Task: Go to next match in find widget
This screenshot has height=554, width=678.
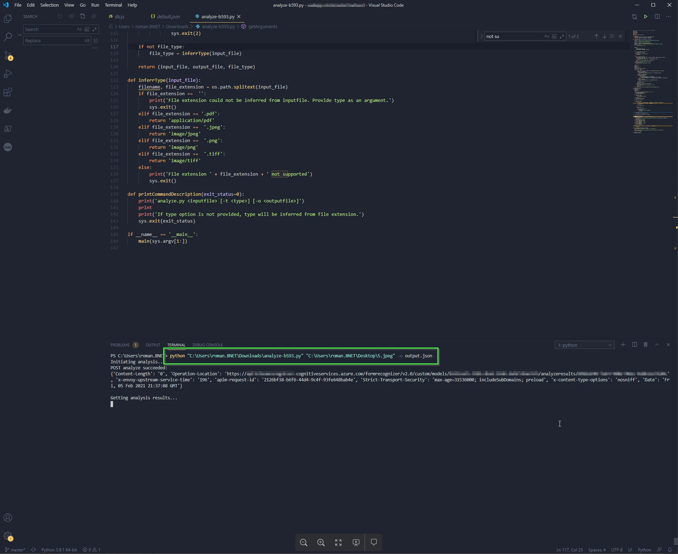Action: click(x=604, y=36)
